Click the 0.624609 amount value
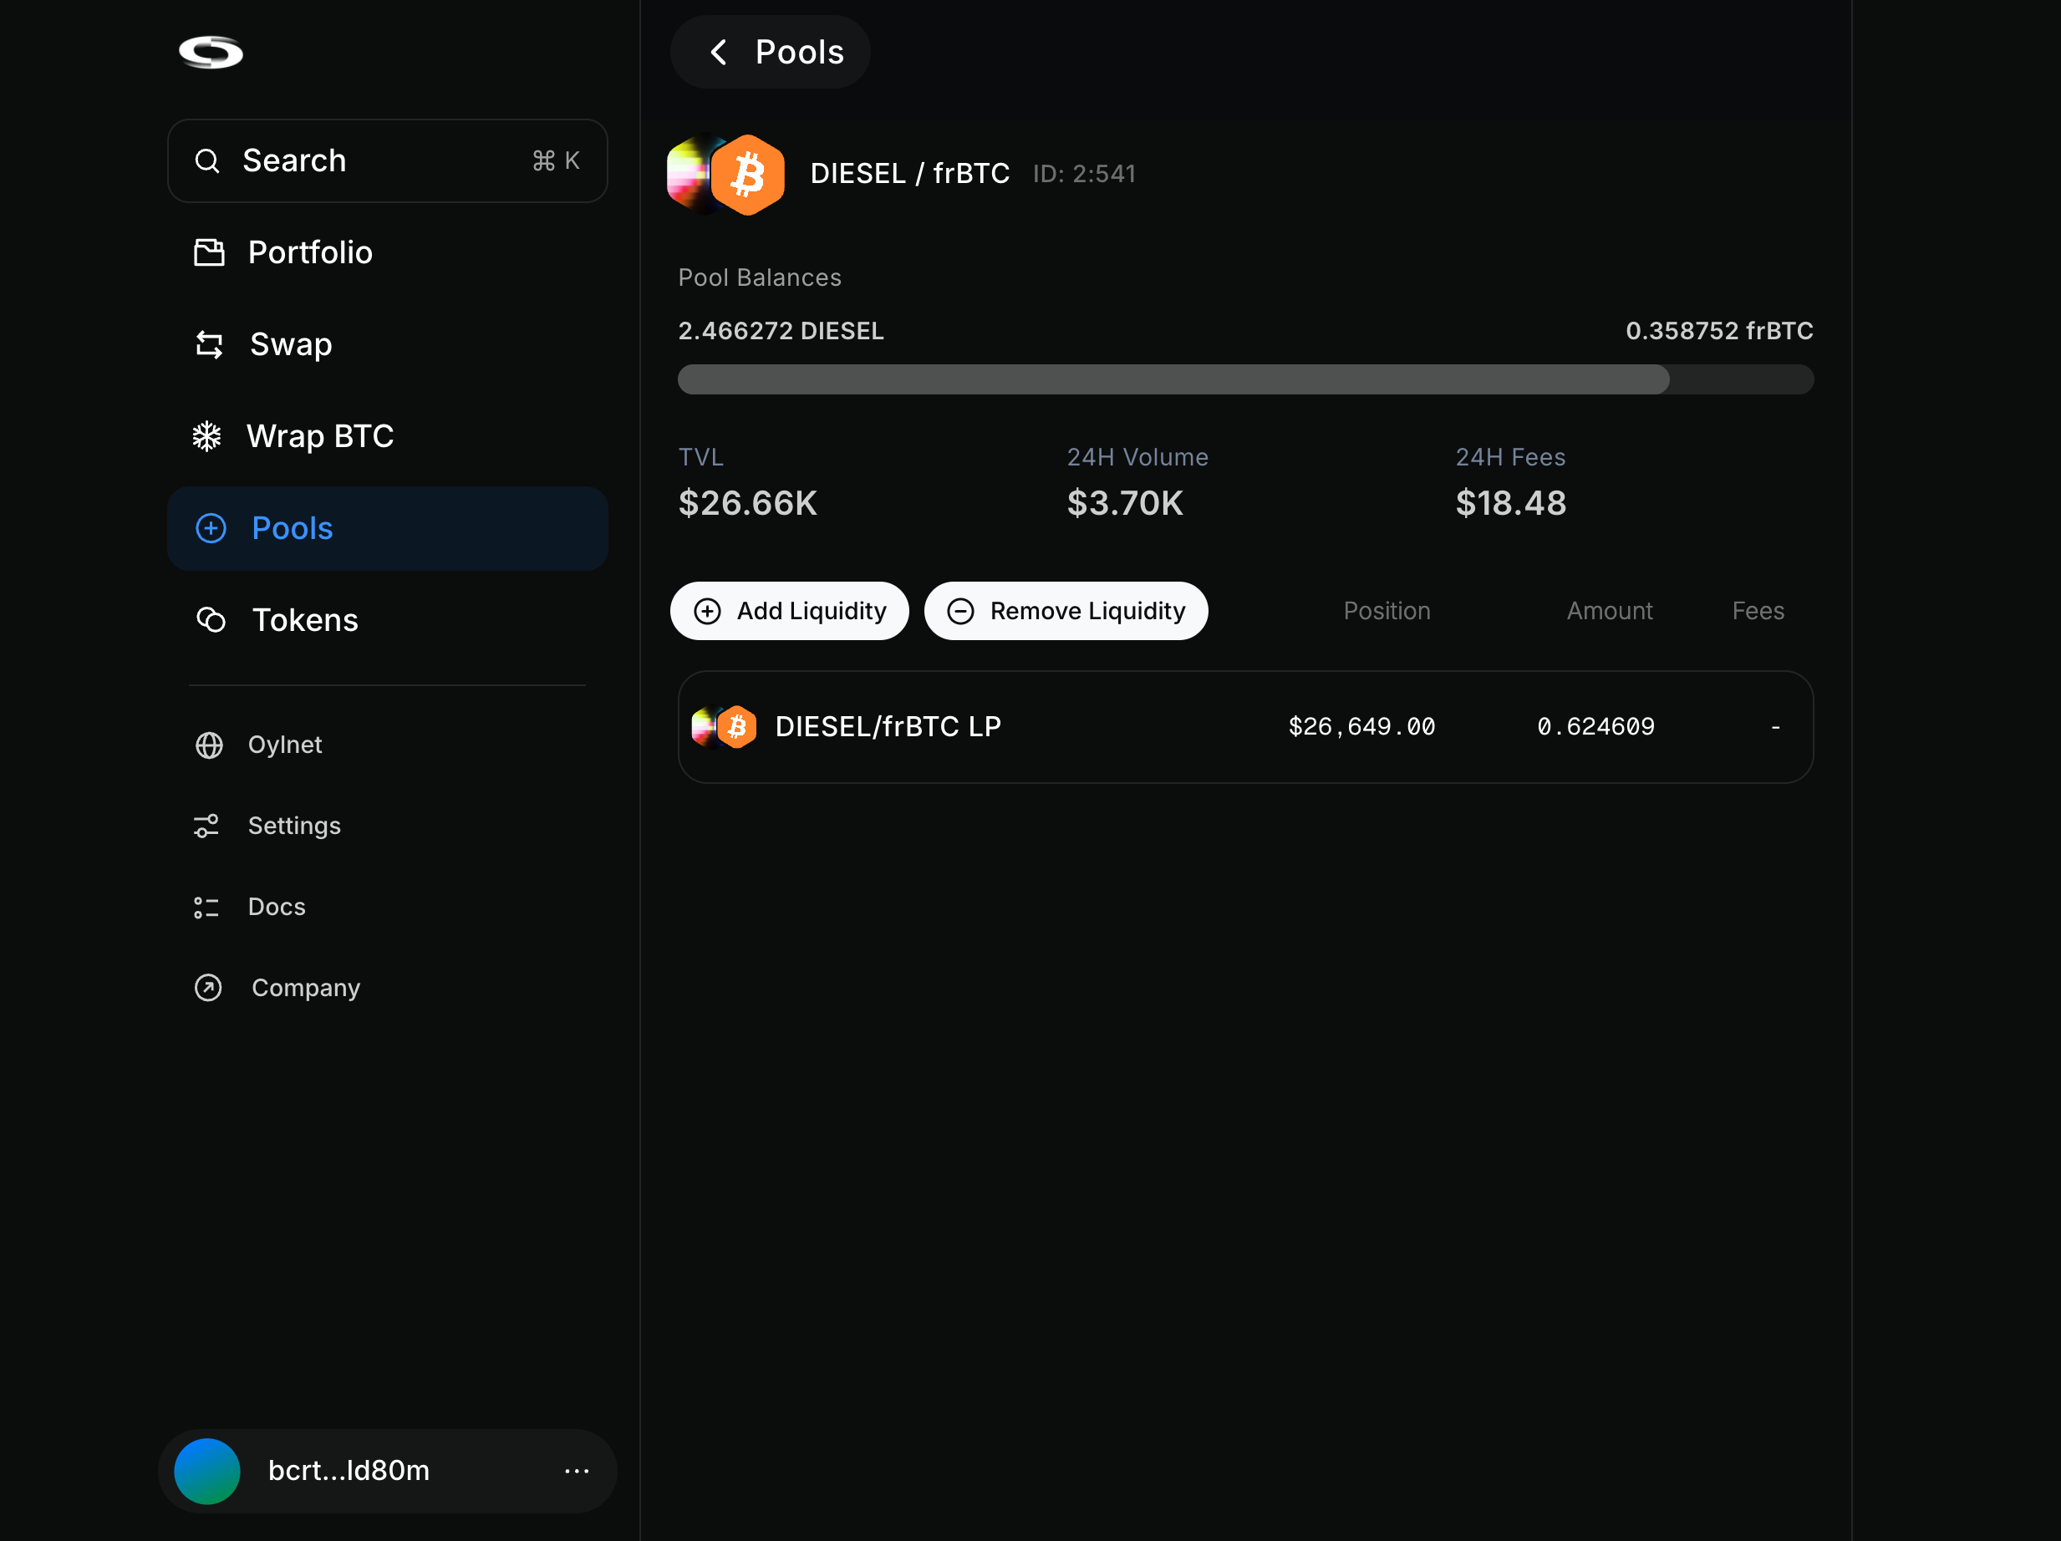The height and width of the screenshot is (1541, 2061). [x=1595, y=727]
